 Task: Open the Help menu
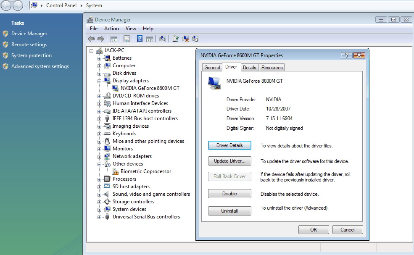click(148, 29)
